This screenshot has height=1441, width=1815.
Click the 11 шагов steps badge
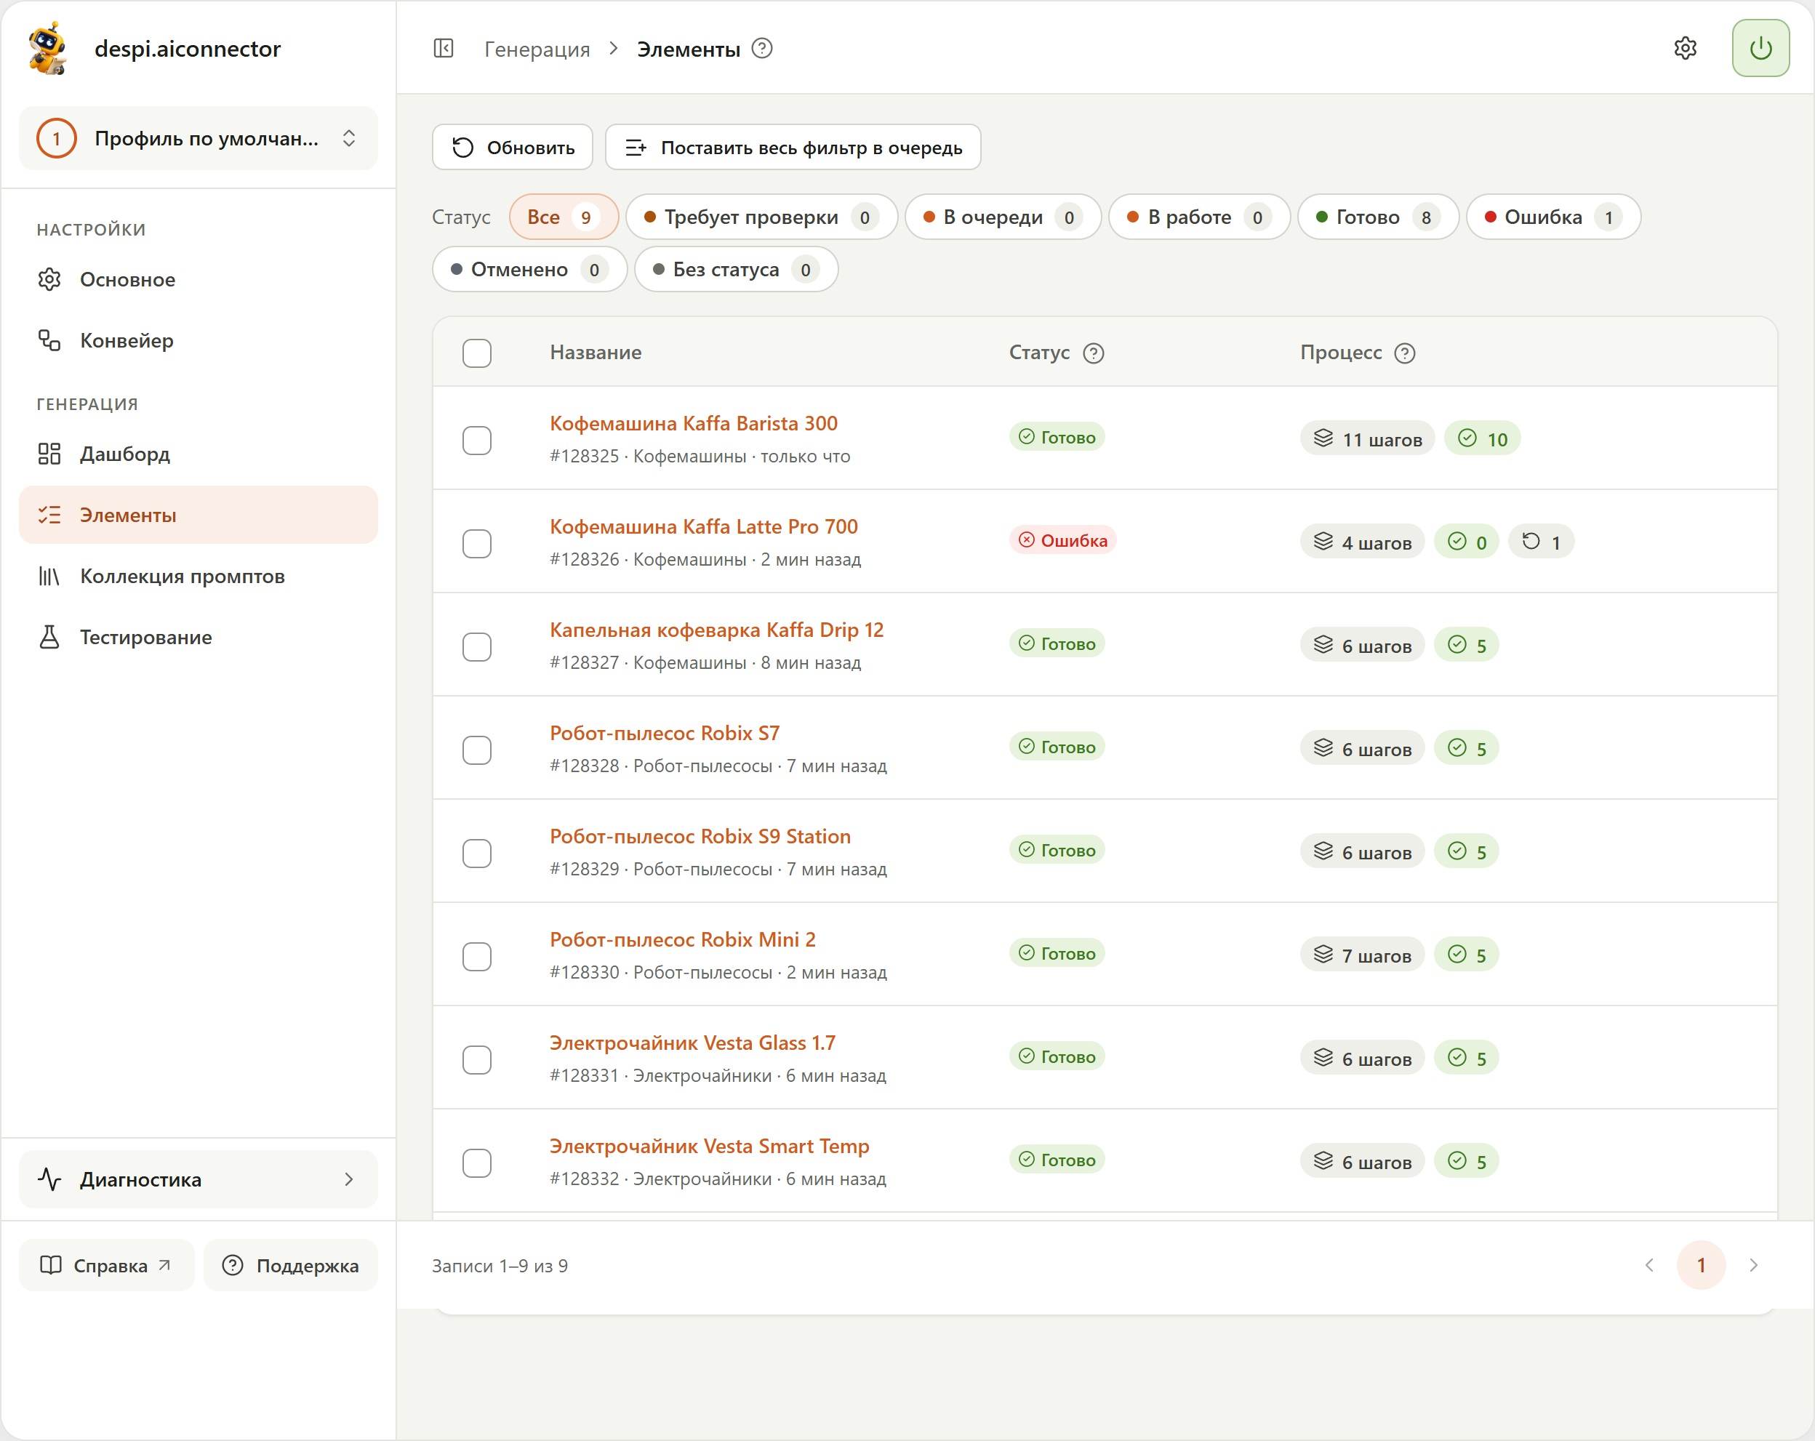(1367, 438)
